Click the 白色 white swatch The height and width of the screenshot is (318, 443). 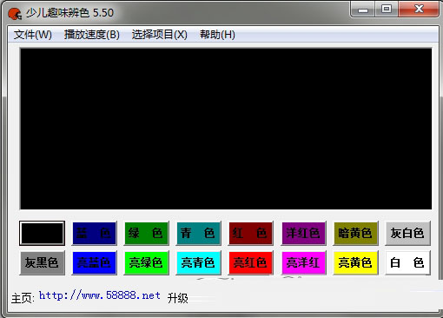[x=407, y=262]
